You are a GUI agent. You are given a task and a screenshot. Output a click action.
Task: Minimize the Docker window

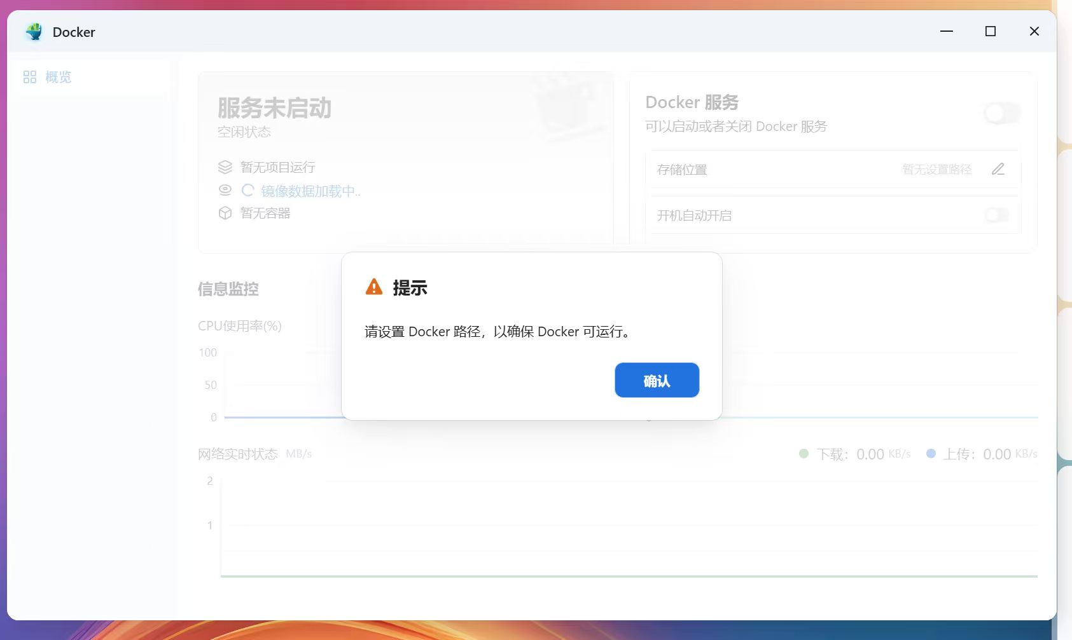947,31
